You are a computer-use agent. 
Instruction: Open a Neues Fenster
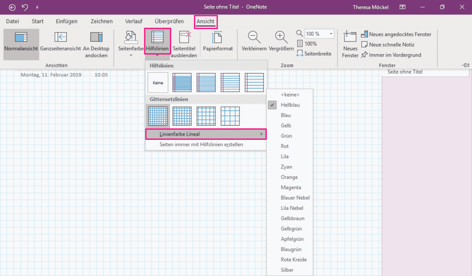(350, 44)
